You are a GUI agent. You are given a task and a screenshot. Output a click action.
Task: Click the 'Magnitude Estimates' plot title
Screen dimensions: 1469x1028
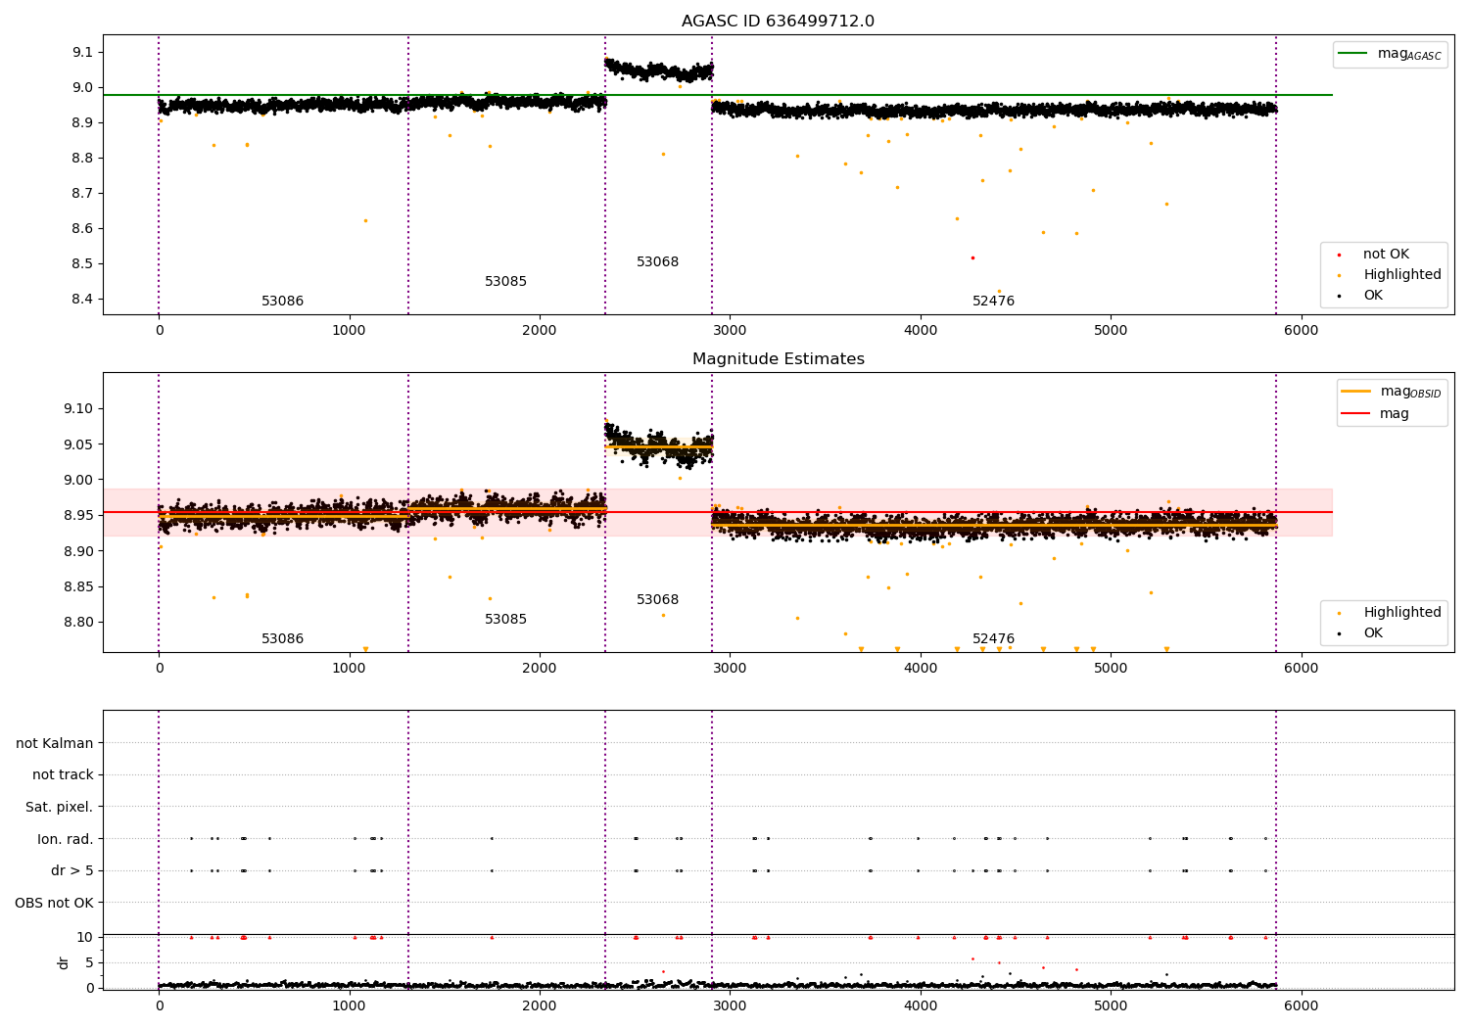pyautogui.click(x=778, y=359)
